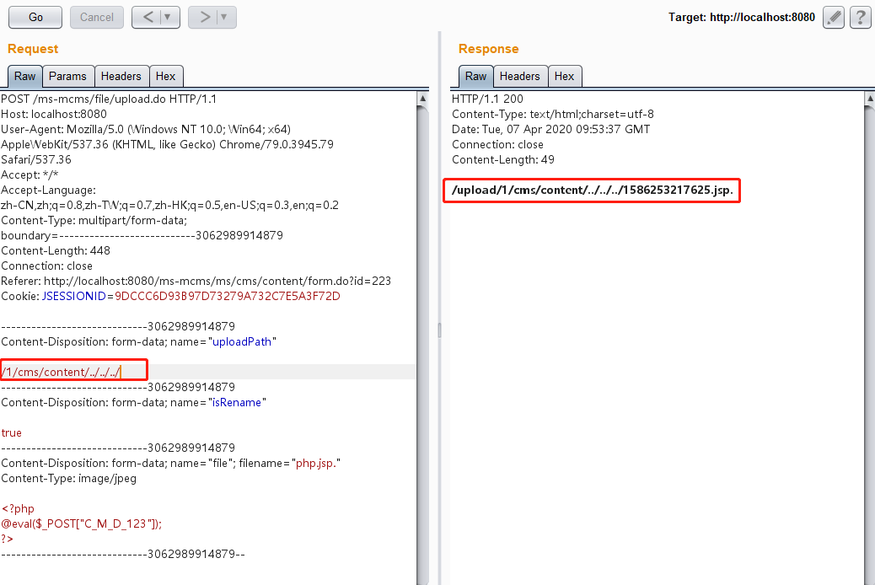This screenshot has width=875, height=585.
Task: Click the Go button to send request
Action: [x=35, y=18]
